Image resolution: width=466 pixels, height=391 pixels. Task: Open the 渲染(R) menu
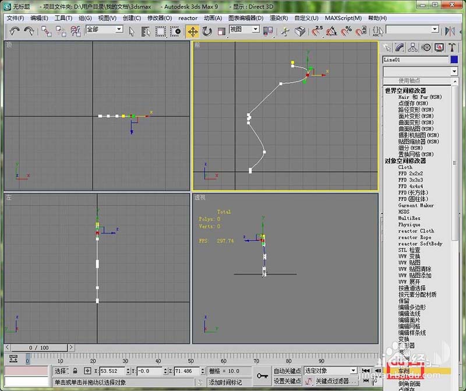(279, 18)
